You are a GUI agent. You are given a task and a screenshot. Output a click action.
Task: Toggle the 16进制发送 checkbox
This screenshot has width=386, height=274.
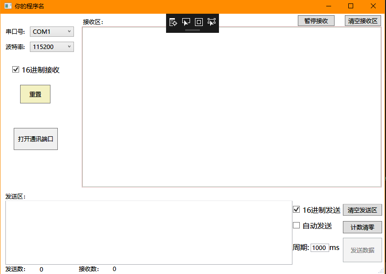tap(296, 210)
